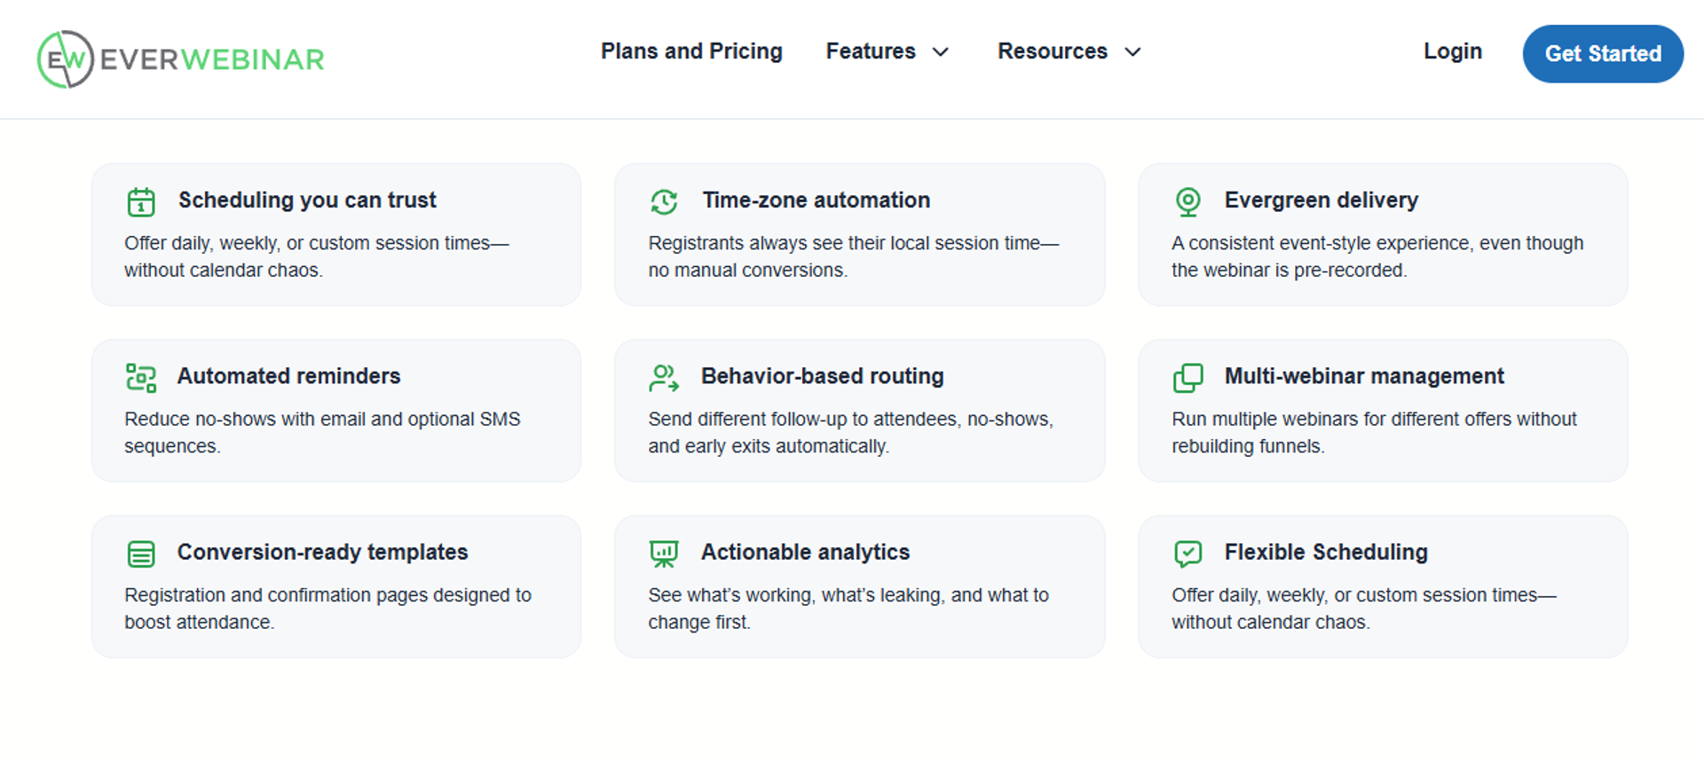The width and height of the screenshot is (1704, 762).
Task: Expand the Features chevron arrow
Action: (941, 52)
